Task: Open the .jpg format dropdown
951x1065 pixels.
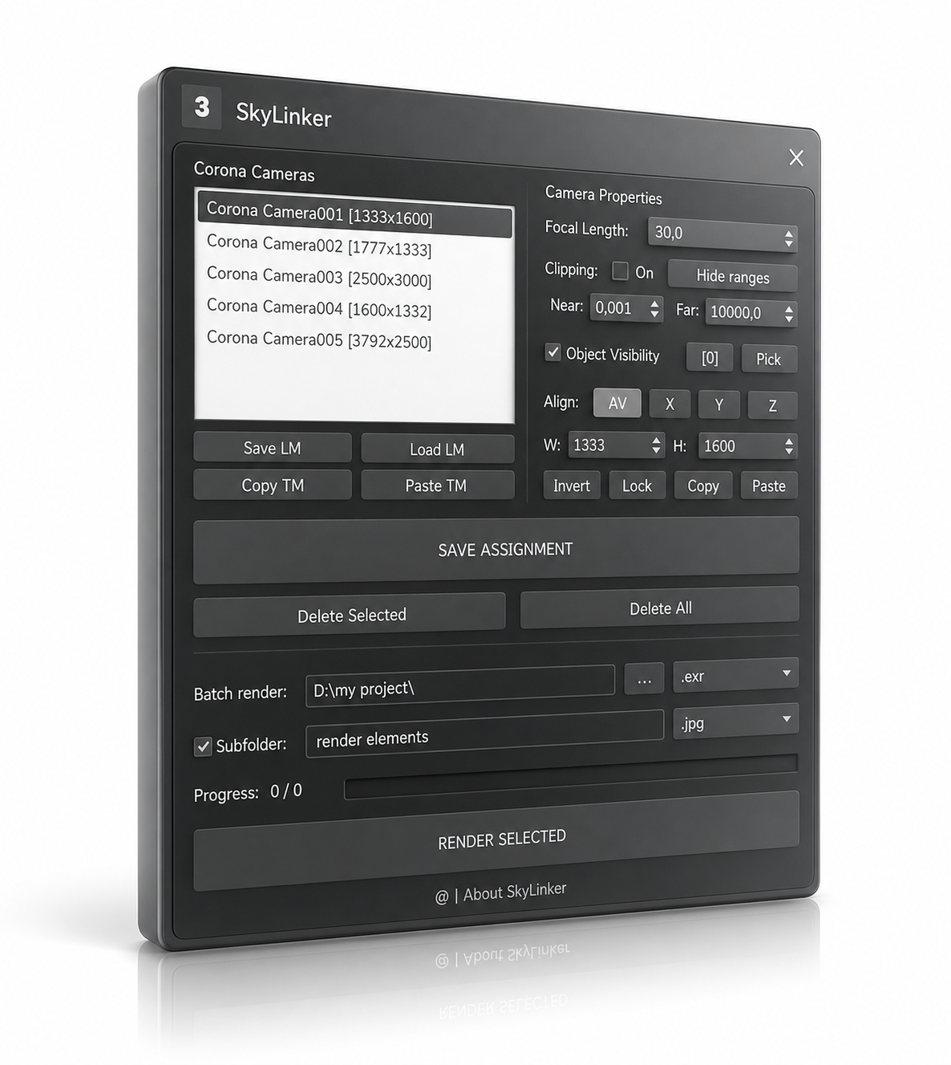Action: (735, 722)
